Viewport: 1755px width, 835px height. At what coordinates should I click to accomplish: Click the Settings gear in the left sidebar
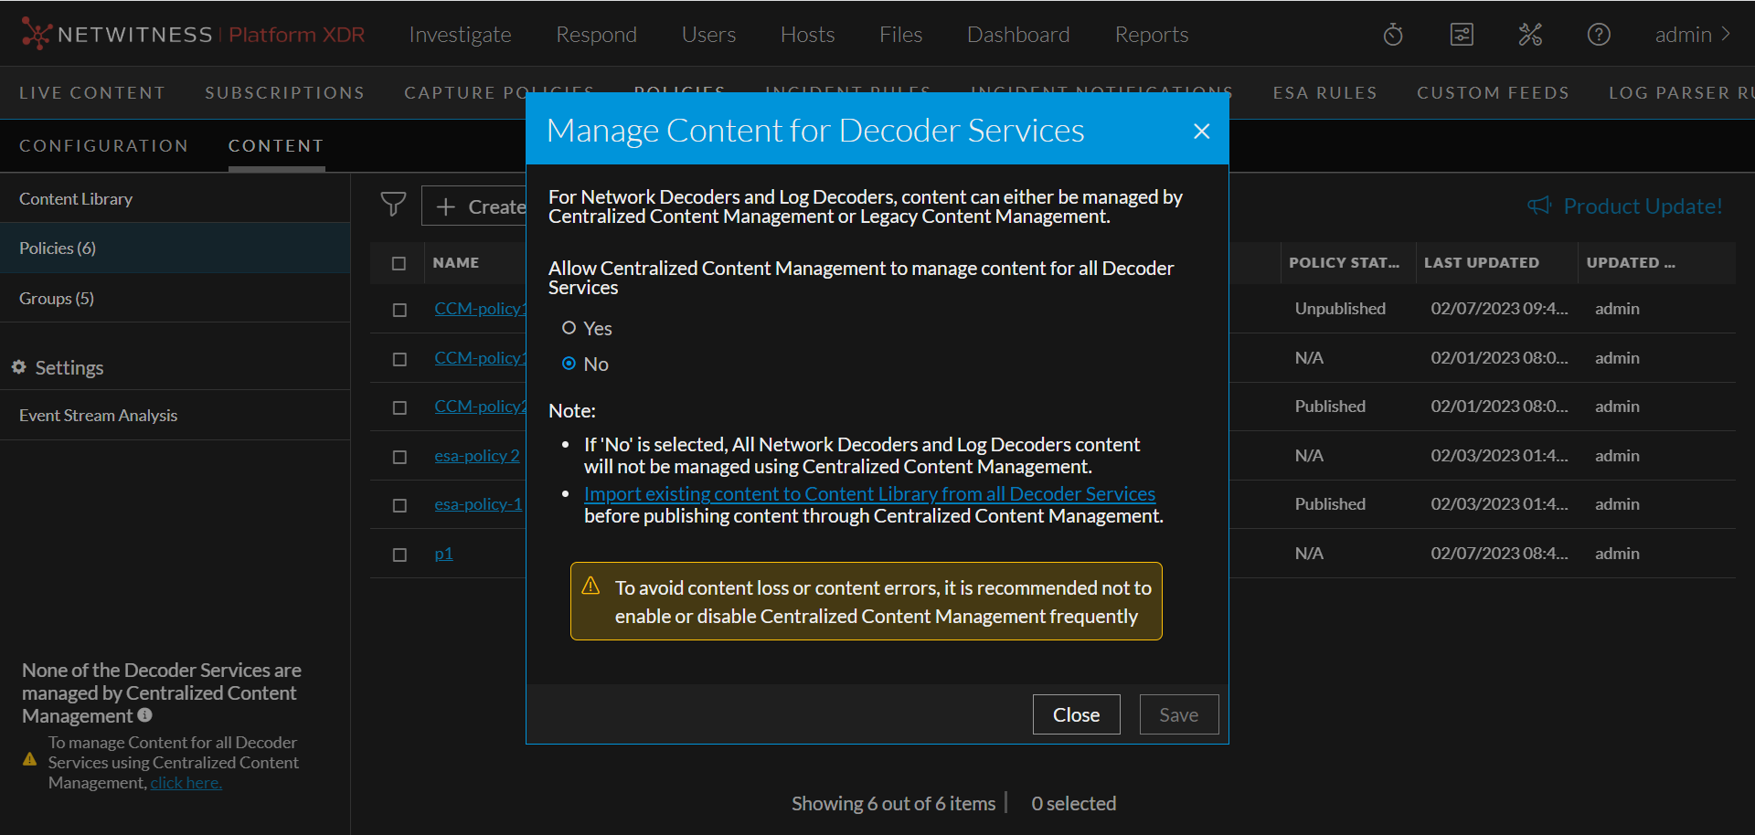pos(18,367)
